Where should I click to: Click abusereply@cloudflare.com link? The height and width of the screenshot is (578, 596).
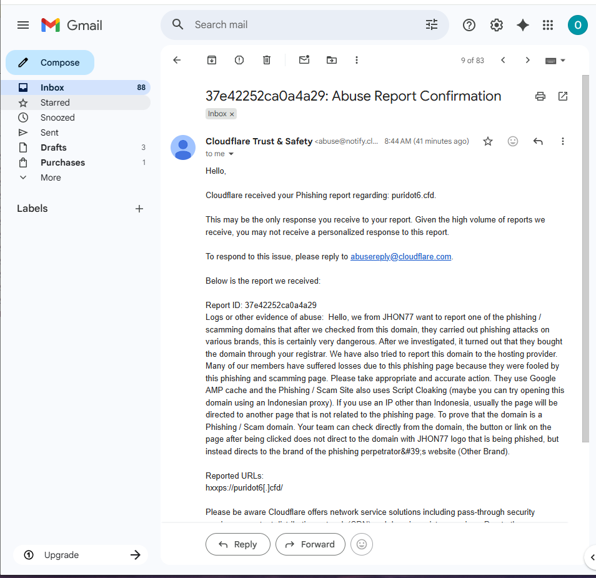click(400, 257)
